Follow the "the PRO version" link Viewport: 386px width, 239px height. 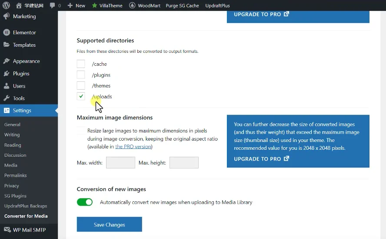133,147
